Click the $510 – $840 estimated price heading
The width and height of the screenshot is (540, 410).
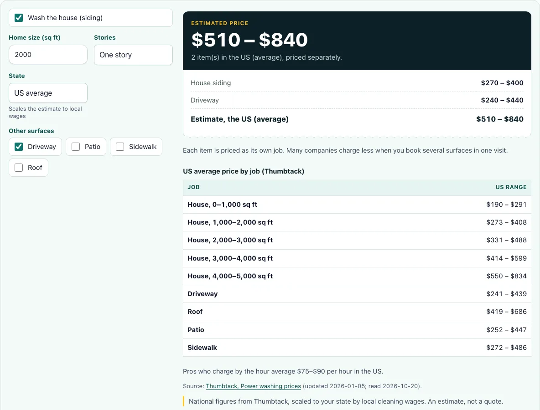[249, 40]
